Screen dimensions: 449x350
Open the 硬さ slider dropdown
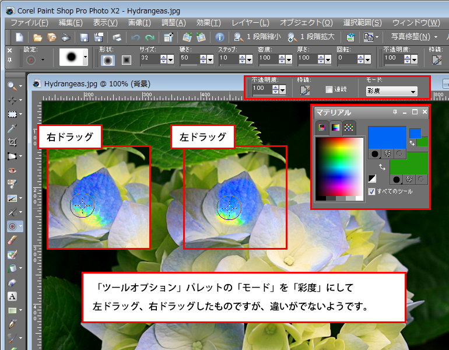[211, 60]
